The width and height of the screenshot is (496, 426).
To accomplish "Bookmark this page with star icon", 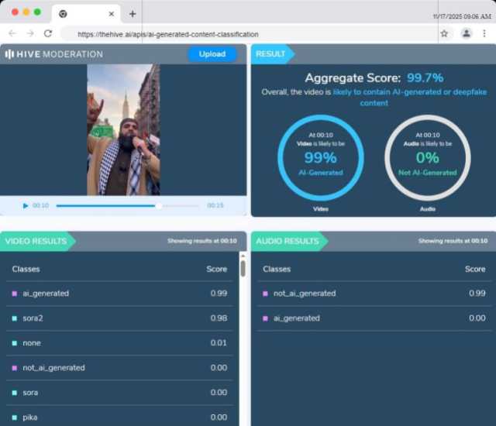I will [x=444, y=34].
